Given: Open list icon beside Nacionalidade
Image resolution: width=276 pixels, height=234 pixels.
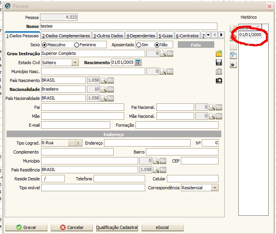Looking at the screenshot, I should coord(111,89).
